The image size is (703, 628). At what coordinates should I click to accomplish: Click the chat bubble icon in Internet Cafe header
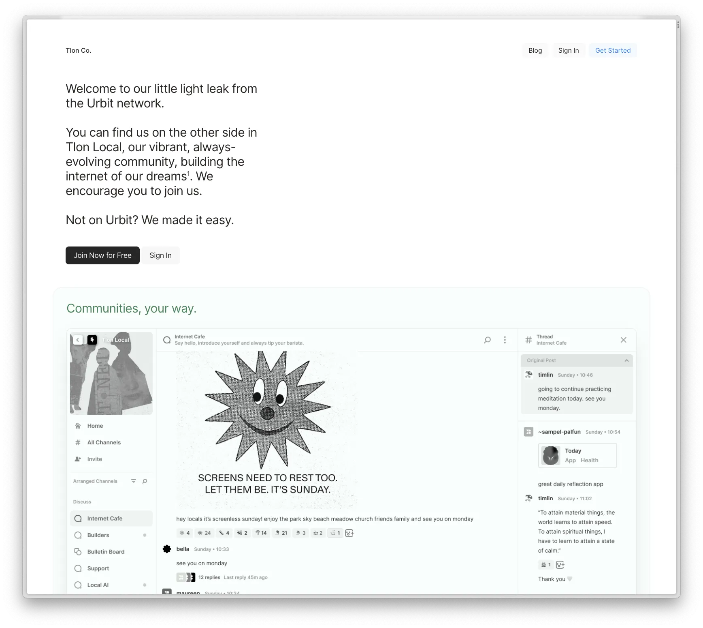[167, 340]
